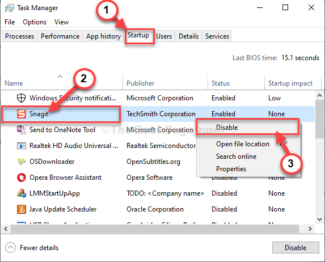Screen dimensions: 325x262
Task: Switch to the Performance tab
Action: (x=60, y=36)
